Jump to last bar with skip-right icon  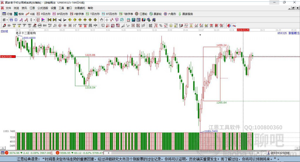(x=54, y=20)
